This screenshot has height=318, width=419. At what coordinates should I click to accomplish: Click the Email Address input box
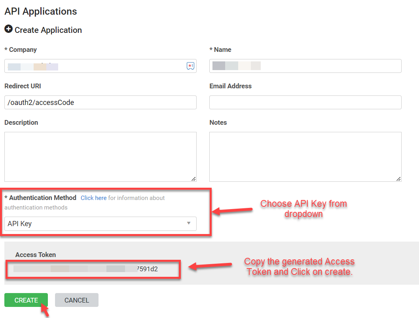[305, 102]
